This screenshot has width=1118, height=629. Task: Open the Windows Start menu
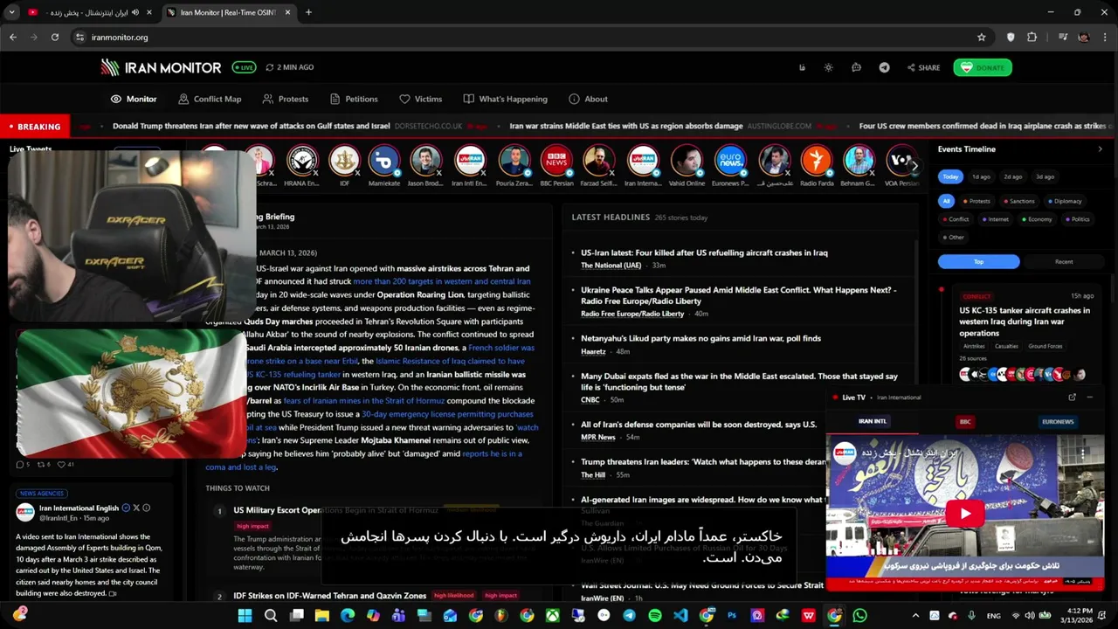(245, 616)
